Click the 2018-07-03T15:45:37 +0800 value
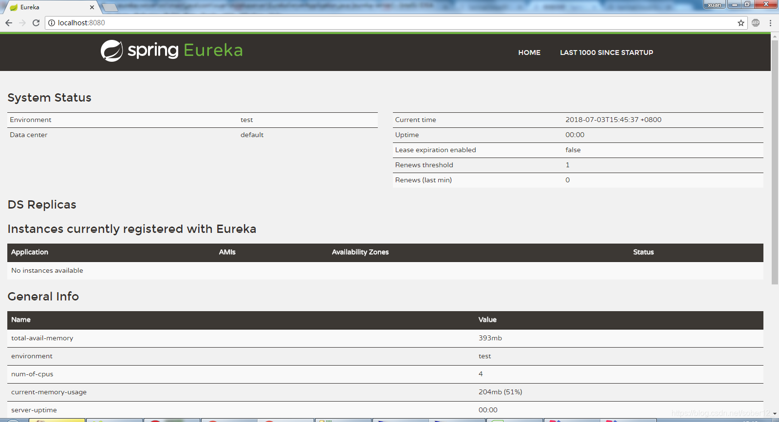Screen dimensions: 779x422 click(x=613, y=120)
